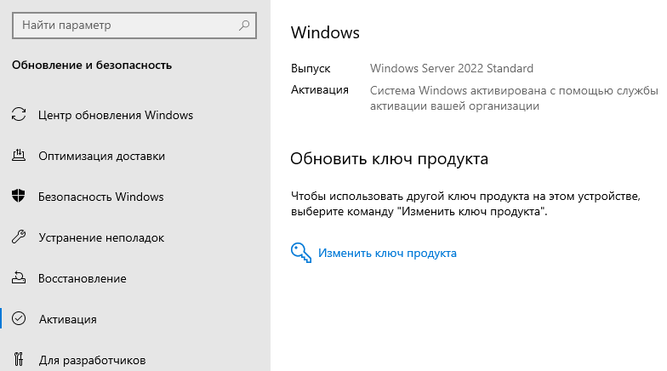
Task: Click the developer tools icon
Action: (x=19, y=359)
